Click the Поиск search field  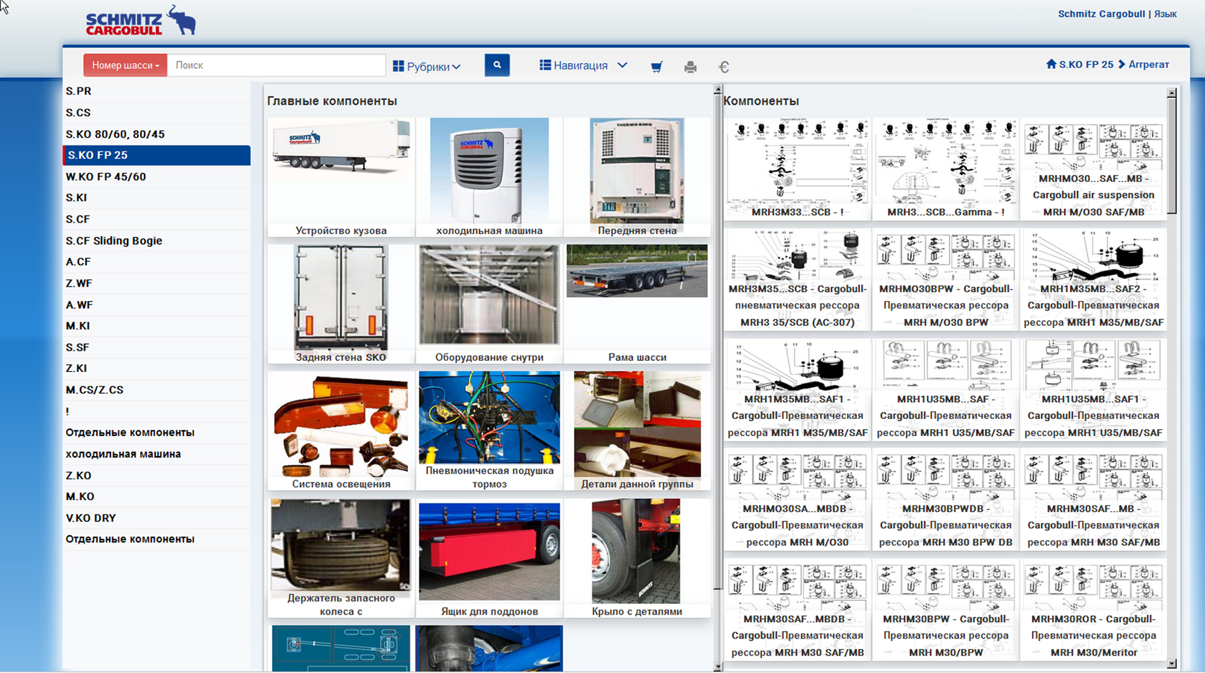click(x=276, y=65)
